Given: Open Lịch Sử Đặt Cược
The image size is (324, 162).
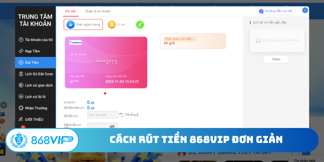Looking at the screenshot, I should tap(35, 74).
